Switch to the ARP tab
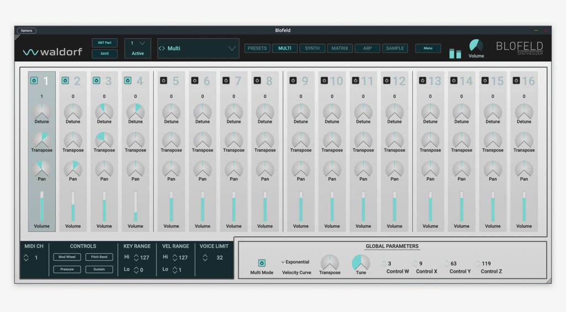 coord(368,49)
